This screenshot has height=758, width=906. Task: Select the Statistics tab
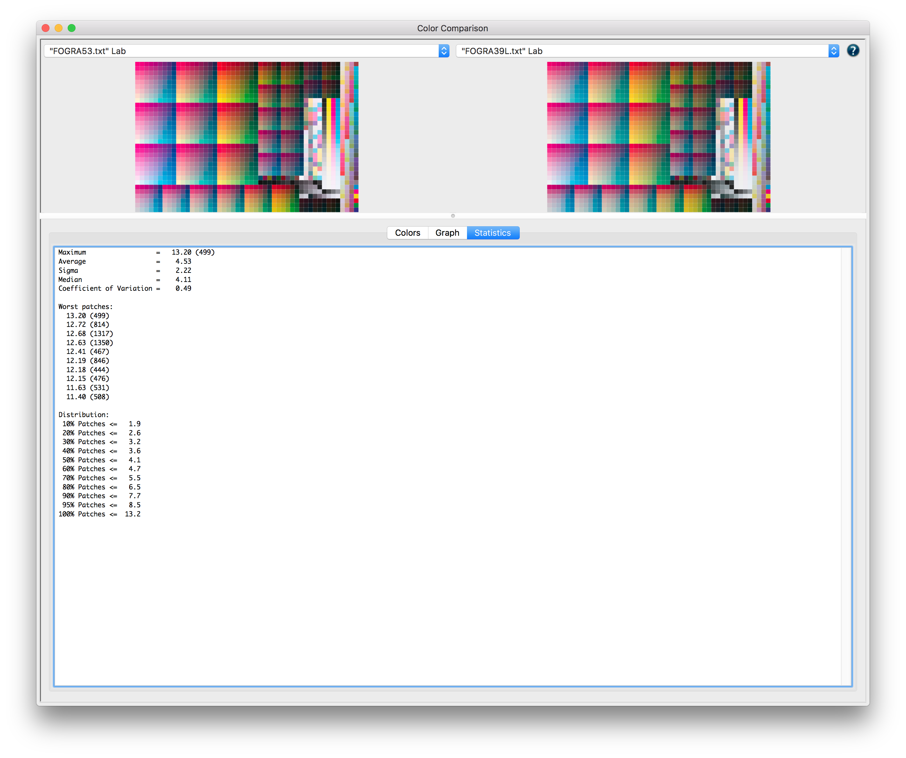coord(493,233)
